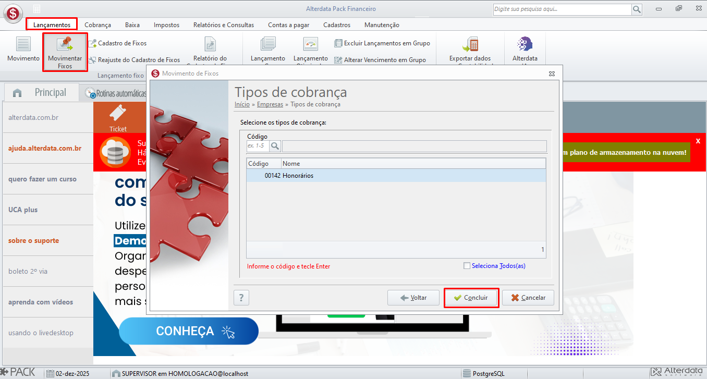Open Reajuste do Cadastro de Fixos
The image size is (707, 379).
93,60
